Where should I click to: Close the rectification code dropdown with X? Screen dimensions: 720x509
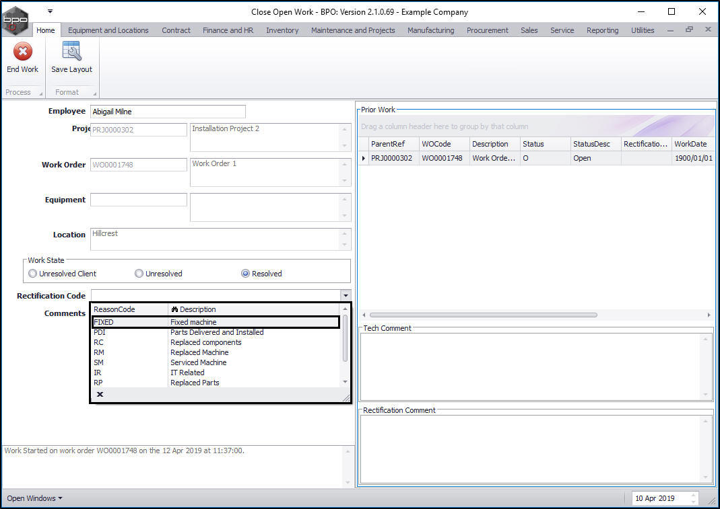click(x=100, y=394)
